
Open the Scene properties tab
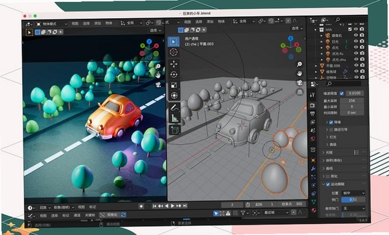(312, 130)
